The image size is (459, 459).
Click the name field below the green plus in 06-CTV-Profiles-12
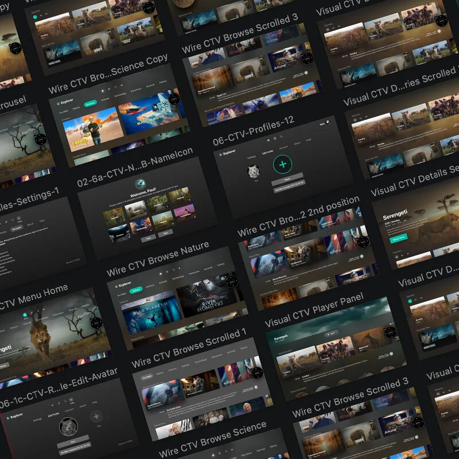click(x=287, y=179)
